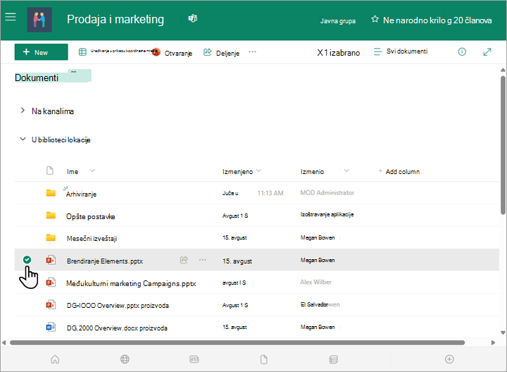
Task: Click the PowerPoint icon of DG-1000 Overview
Action: [51, 305]
